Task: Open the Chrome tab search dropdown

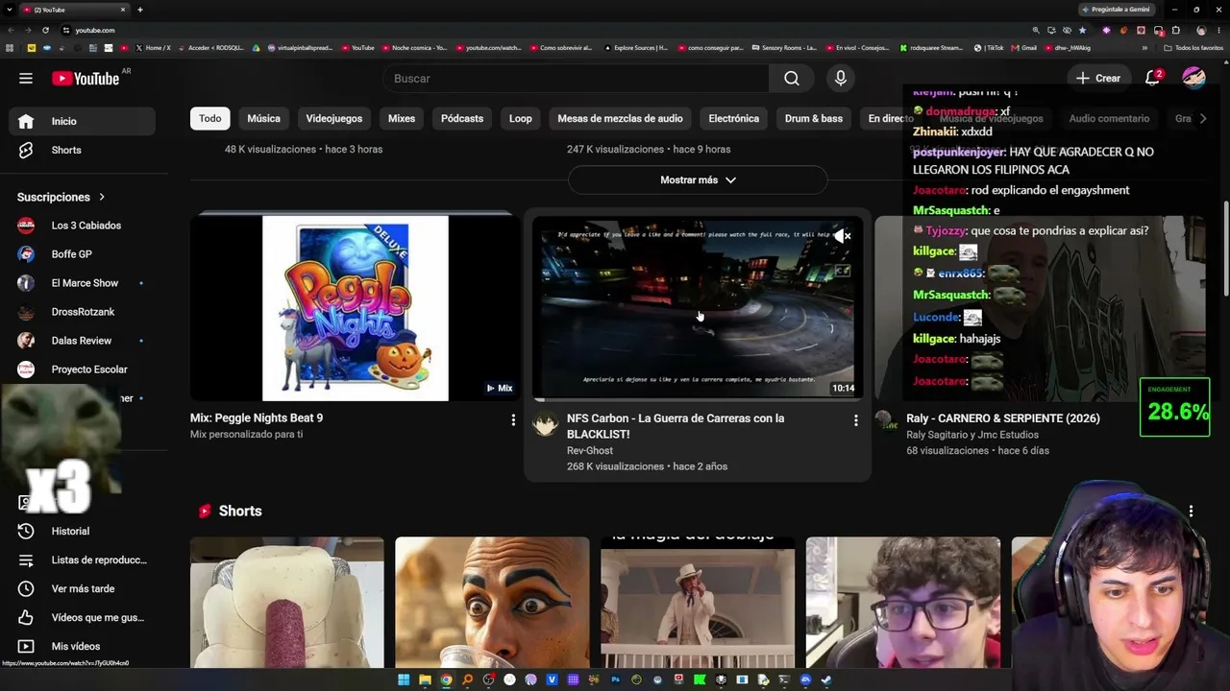Action: pos(11,10)
